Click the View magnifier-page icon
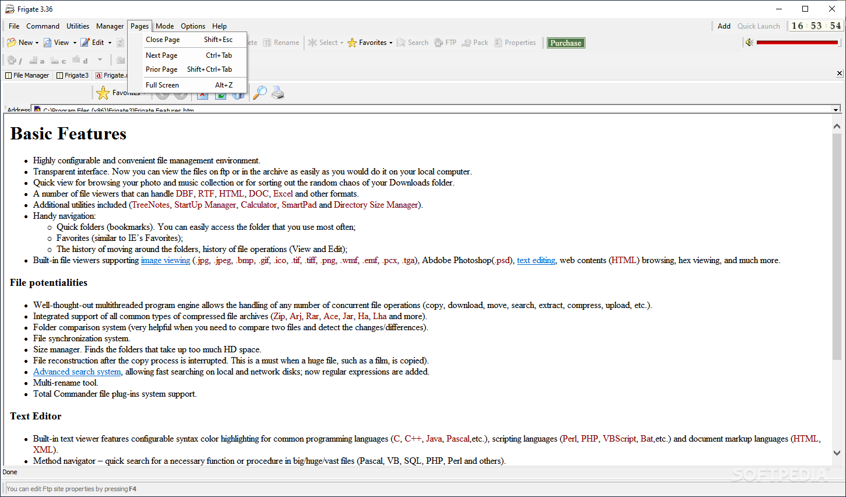Viewport: 846px width, 497px height. click(x=47, y=43)
